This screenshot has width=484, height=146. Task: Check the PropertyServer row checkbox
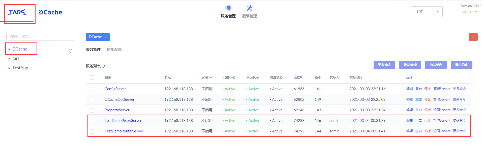pos(92,110)
